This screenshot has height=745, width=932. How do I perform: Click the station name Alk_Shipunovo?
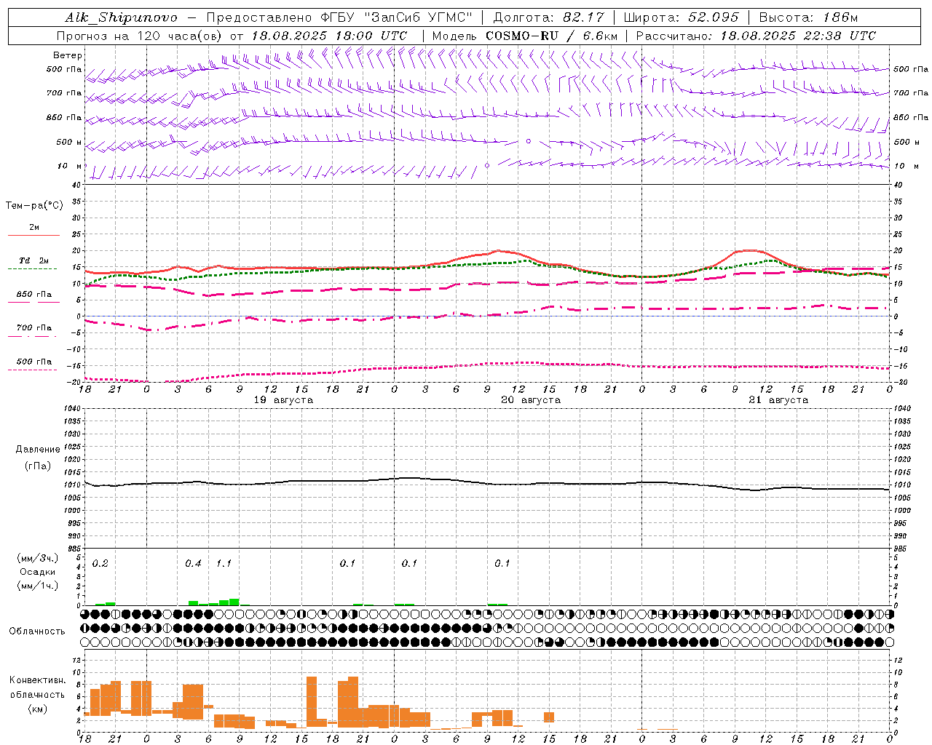(x=121, y=18)
